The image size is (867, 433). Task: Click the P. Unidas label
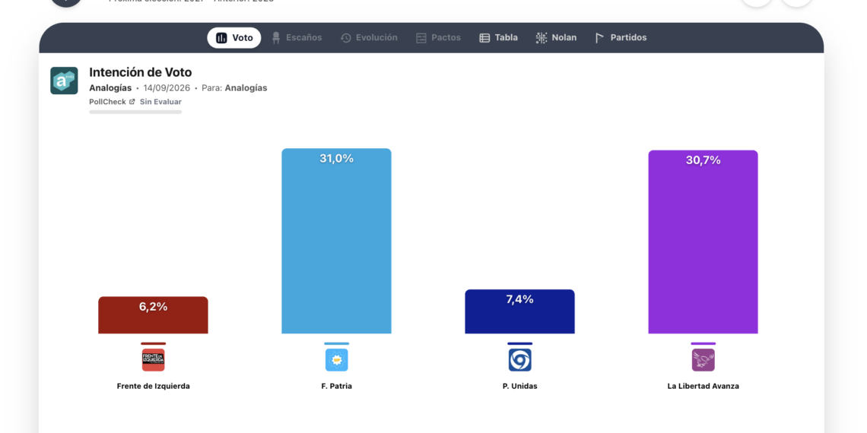[519, 386]
